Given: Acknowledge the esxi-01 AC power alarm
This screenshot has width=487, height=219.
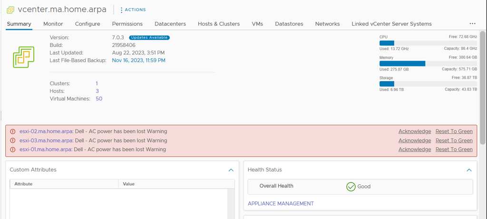Looking at the screenshot, I should [415, 150].
